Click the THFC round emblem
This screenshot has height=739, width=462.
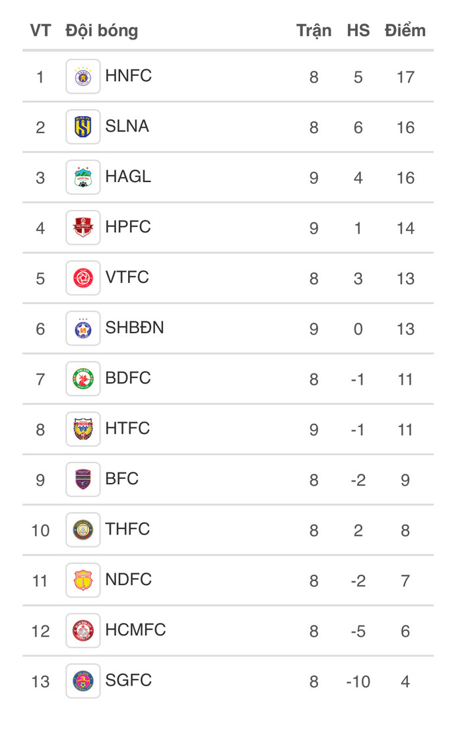point(83,530)
